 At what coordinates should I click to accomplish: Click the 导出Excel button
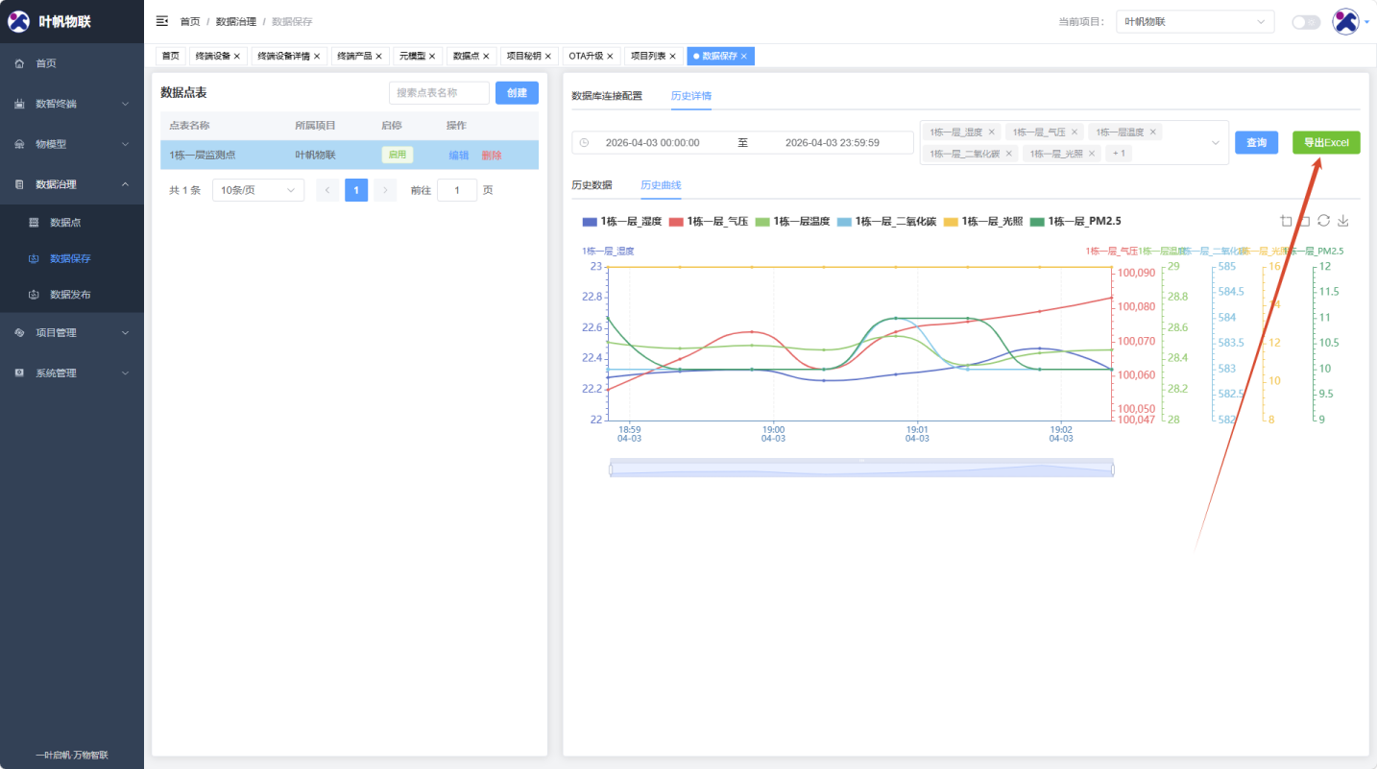pos(1325,143)
